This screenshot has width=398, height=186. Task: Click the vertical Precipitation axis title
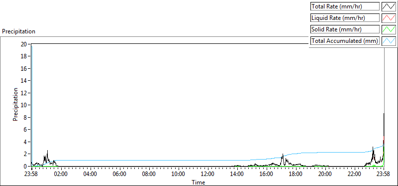[x=15, y=104]
